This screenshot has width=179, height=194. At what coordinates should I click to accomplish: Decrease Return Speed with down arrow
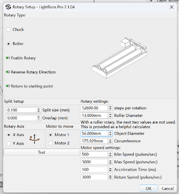110,178
